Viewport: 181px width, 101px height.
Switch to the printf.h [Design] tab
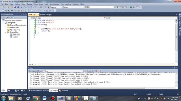(x=46, y=15)
